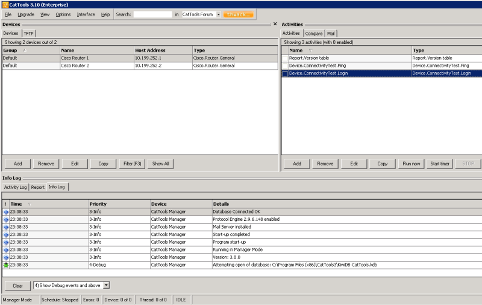Click host address 10.199.252.2

click(148, 66)
